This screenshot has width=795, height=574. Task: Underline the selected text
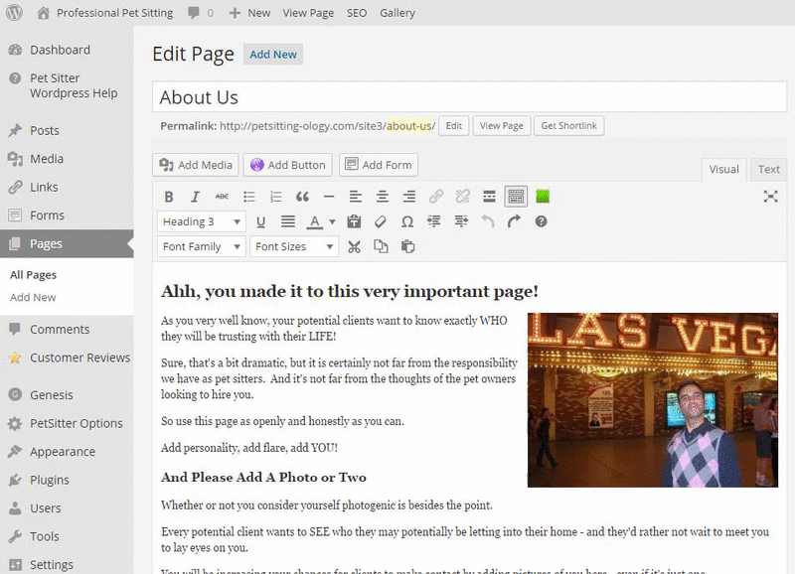tap(260, 221)
